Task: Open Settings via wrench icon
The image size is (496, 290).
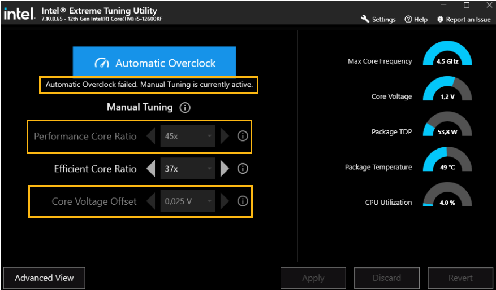Action: [365, 19]
